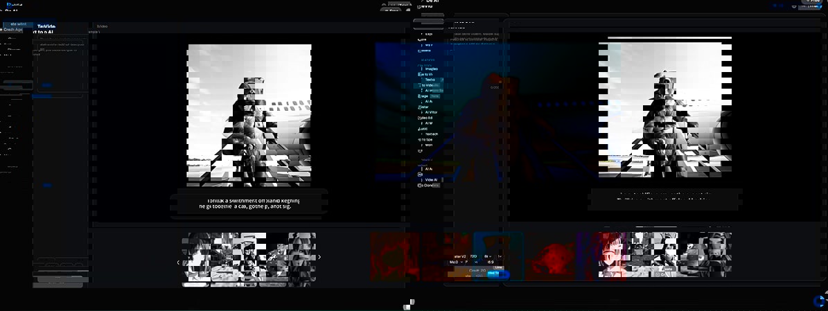Select the Video AI sidebar entry
This screenshot has width=828, height=311.
[431, 179]
